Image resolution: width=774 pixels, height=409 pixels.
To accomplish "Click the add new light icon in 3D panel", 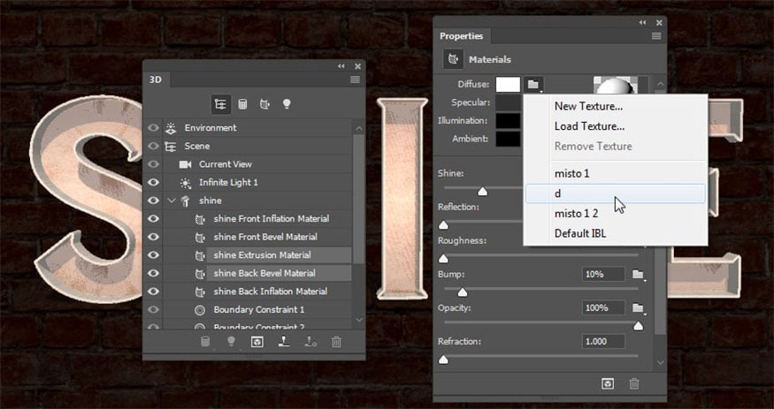I will (x=231, y=342).
